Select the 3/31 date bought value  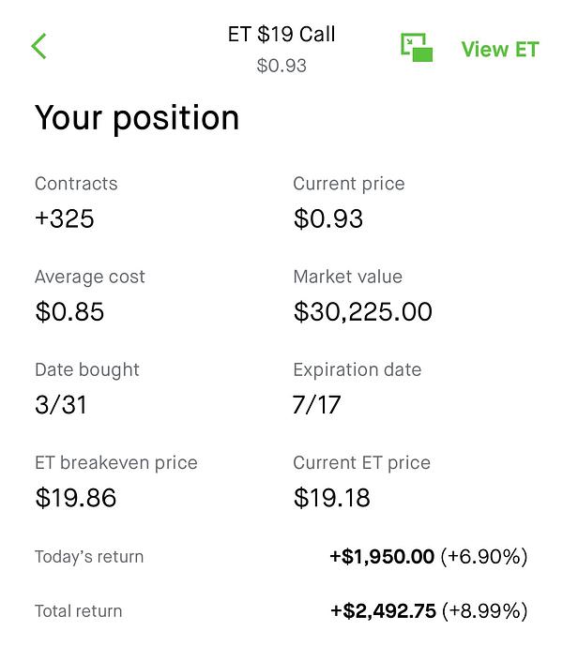[60, 405]
